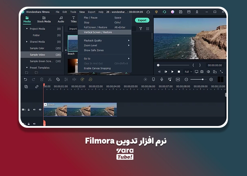Image resolution: width=247 pixels, height=176 pixels.
Task: Mute video track 1 speaker
Action: click(x=34, y=109)
